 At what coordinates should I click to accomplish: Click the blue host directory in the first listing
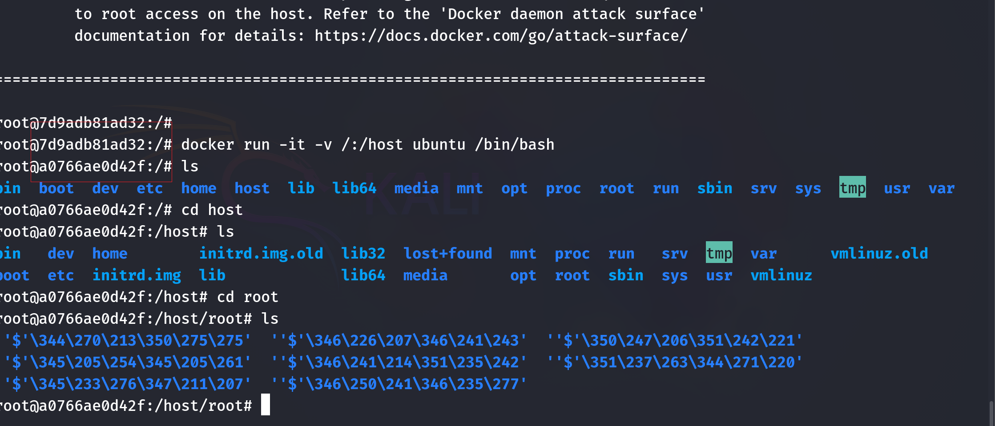(x=252, y=188)
